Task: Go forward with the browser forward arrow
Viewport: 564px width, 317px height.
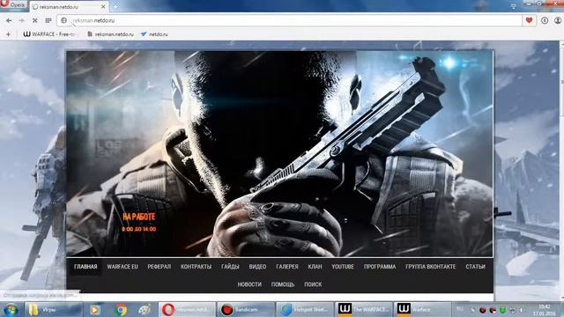Action: point(21,20)
